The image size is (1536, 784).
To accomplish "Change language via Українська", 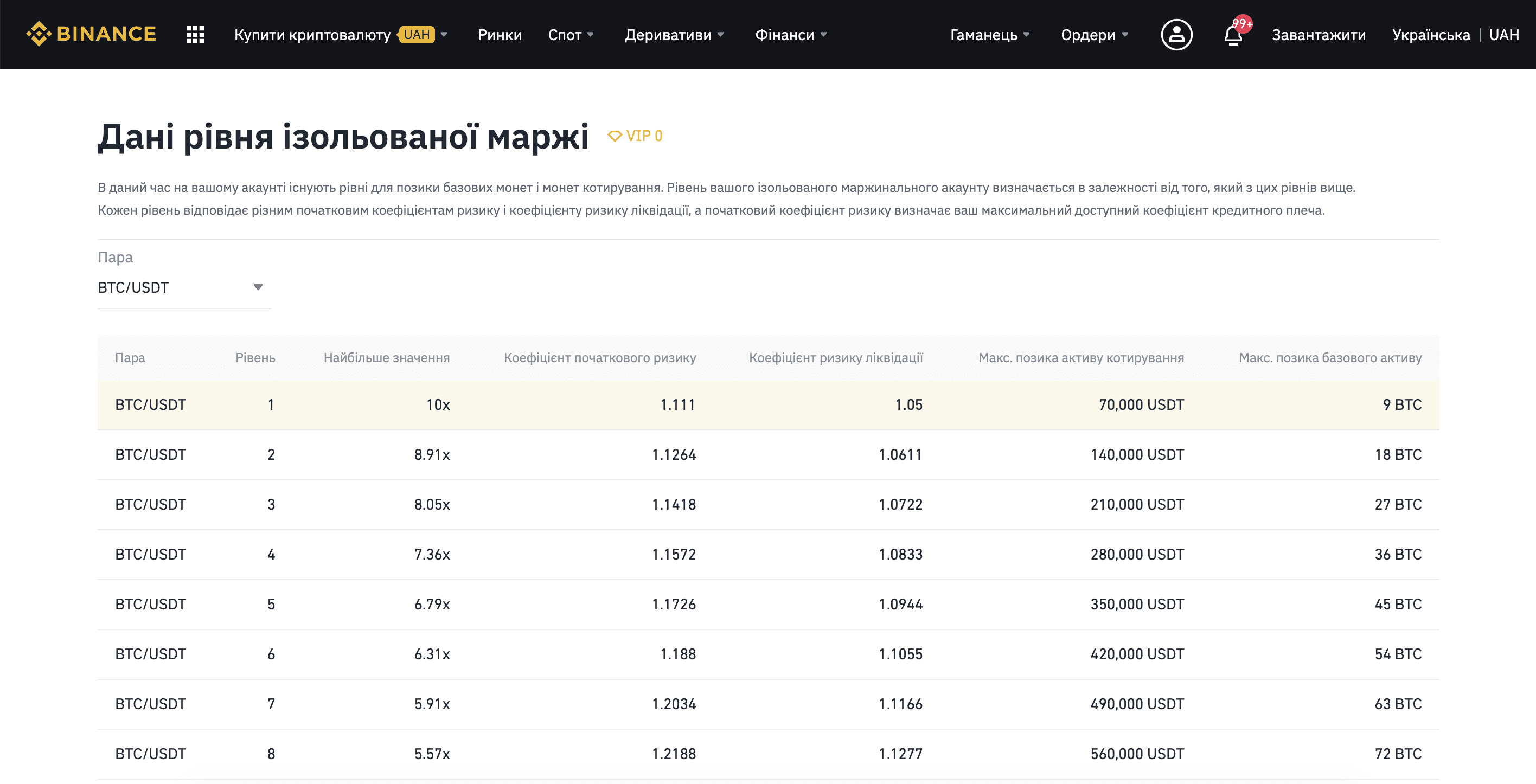I will pos(1430,35).
